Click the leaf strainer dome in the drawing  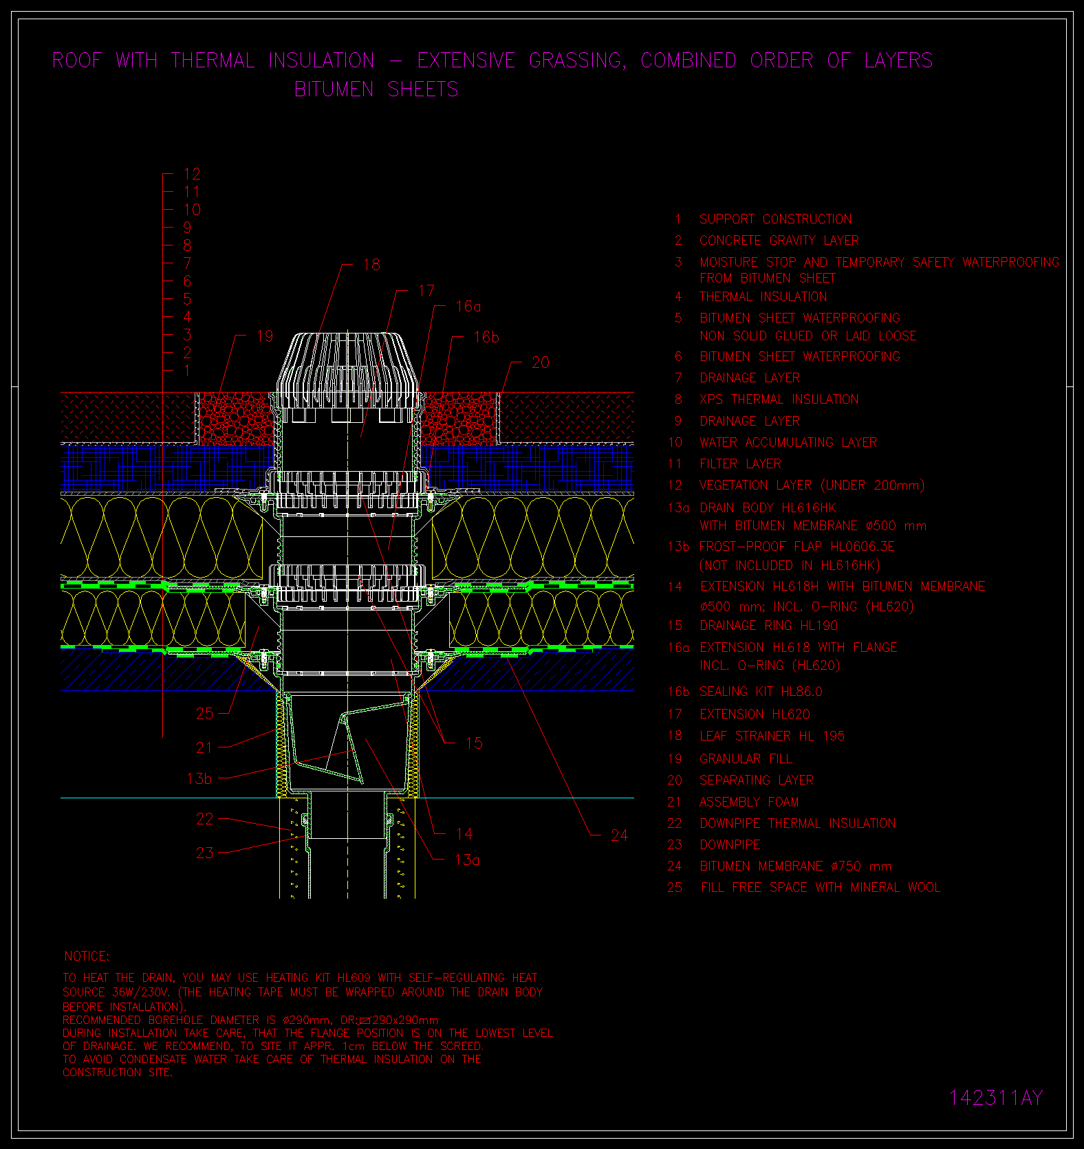point(346,371)
